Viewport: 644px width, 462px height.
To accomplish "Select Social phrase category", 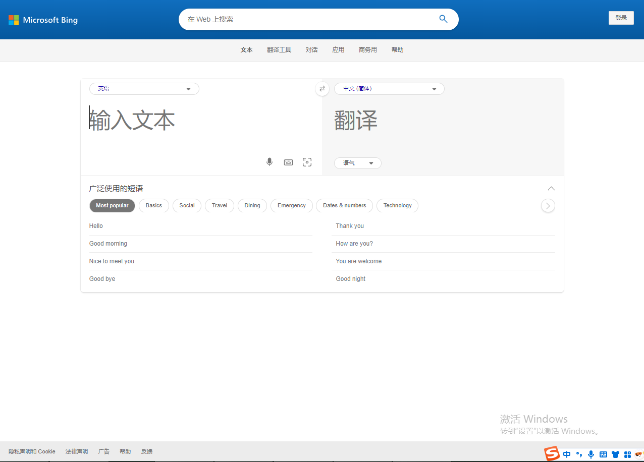I will [x=187, y=206].
